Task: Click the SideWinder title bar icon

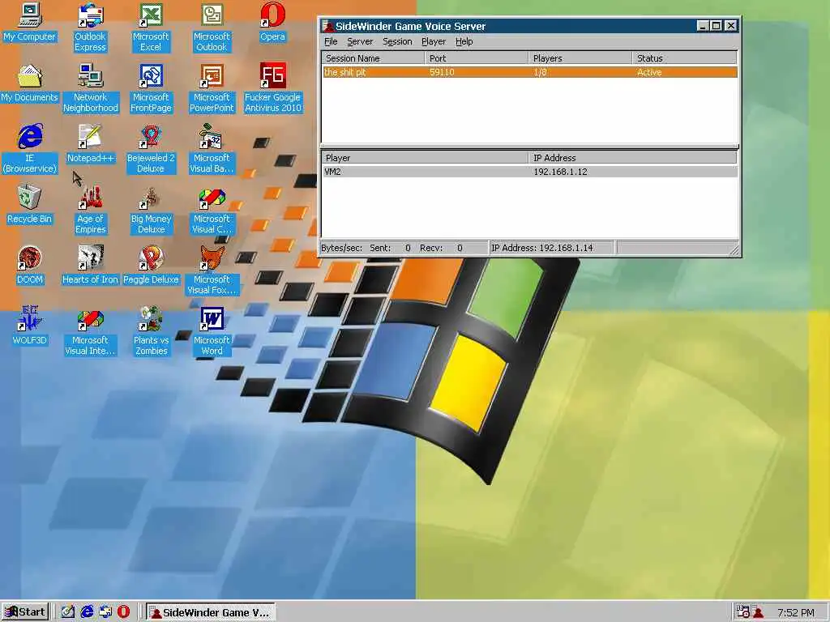Action: coord(329,26)
